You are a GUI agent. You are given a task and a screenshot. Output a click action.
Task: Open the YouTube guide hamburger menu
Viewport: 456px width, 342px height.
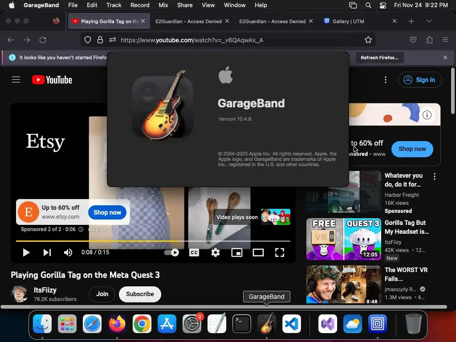[x=16, y=80]
